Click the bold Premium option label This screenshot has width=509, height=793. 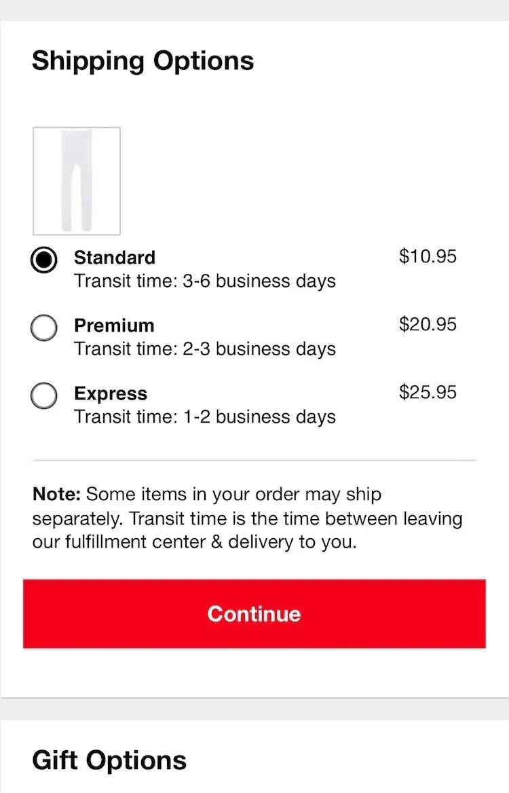[114, 325]
